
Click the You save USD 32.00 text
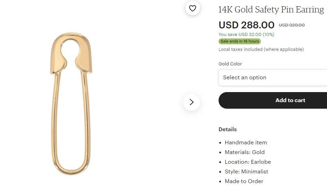pyautogui.click(x=246, y=34)
